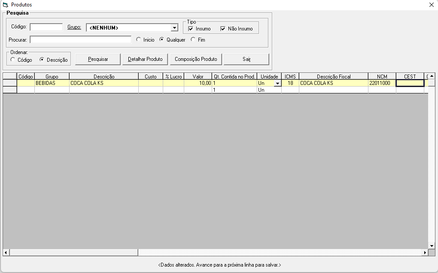Screen dimensions: 438x273
Task: Click the Custo column header
Action: point(151,76)
